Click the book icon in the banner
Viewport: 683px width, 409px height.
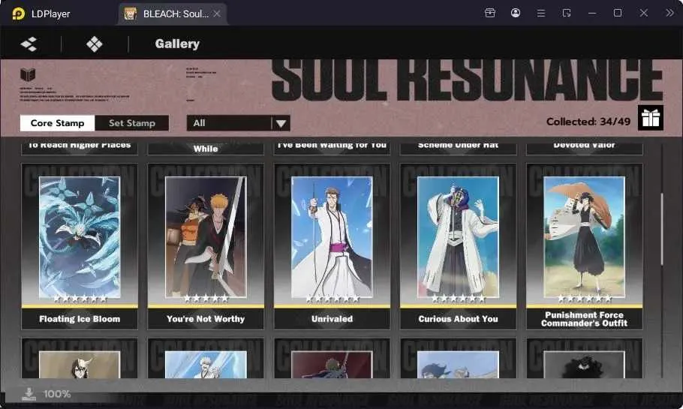click(28, 74)
